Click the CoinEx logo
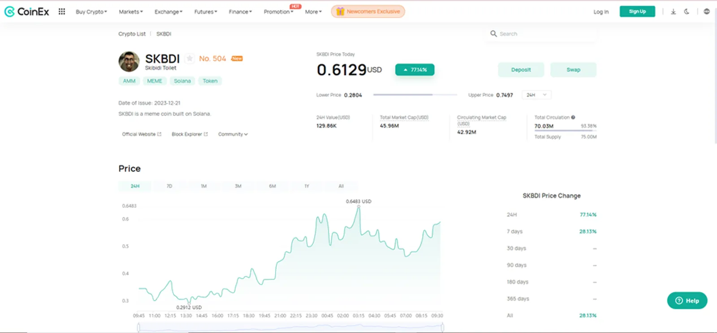The image size is (717, 333). click(27, 12)
